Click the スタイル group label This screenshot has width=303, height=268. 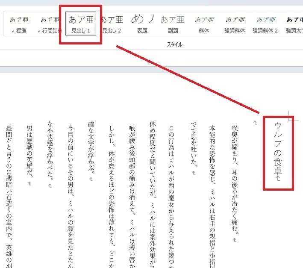pos(174,44)
